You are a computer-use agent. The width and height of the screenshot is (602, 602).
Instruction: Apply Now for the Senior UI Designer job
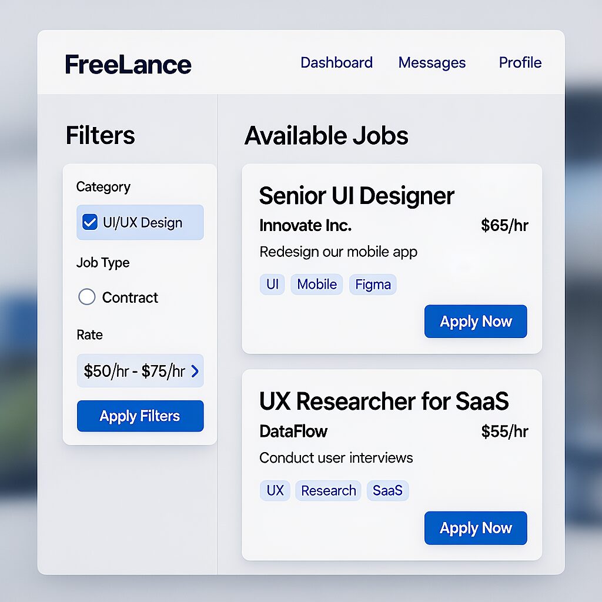click(476, 321)
